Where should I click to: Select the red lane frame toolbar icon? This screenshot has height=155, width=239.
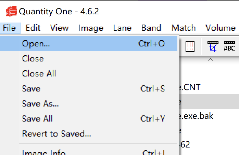pyautogui.click(x=190, y=46)
